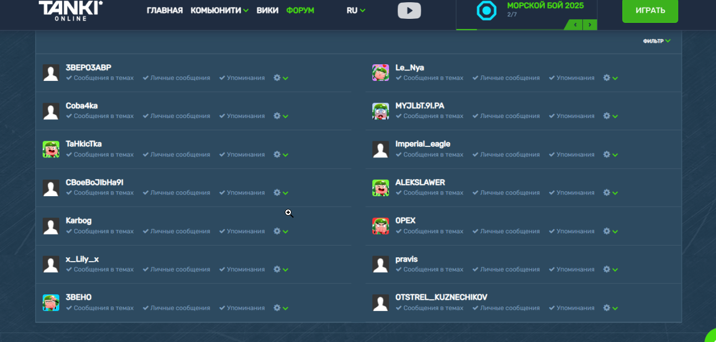The width and height of the screenshot is (716, 342).
Task: Toggle Личные сообщения for OTSTREL_KUZNECHIKOV
Action: point(507,308)
